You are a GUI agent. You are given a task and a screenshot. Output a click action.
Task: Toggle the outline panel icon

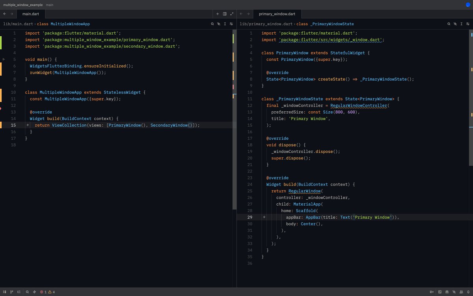click(x=19, y=292)
